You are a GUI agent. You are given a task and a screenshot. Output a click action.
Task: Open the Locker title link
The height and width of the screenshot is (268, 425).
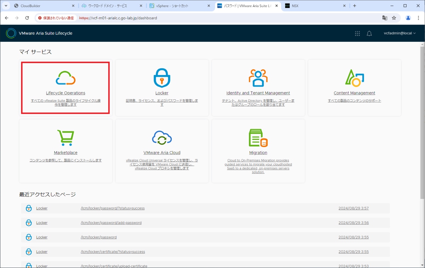(162, 93)
